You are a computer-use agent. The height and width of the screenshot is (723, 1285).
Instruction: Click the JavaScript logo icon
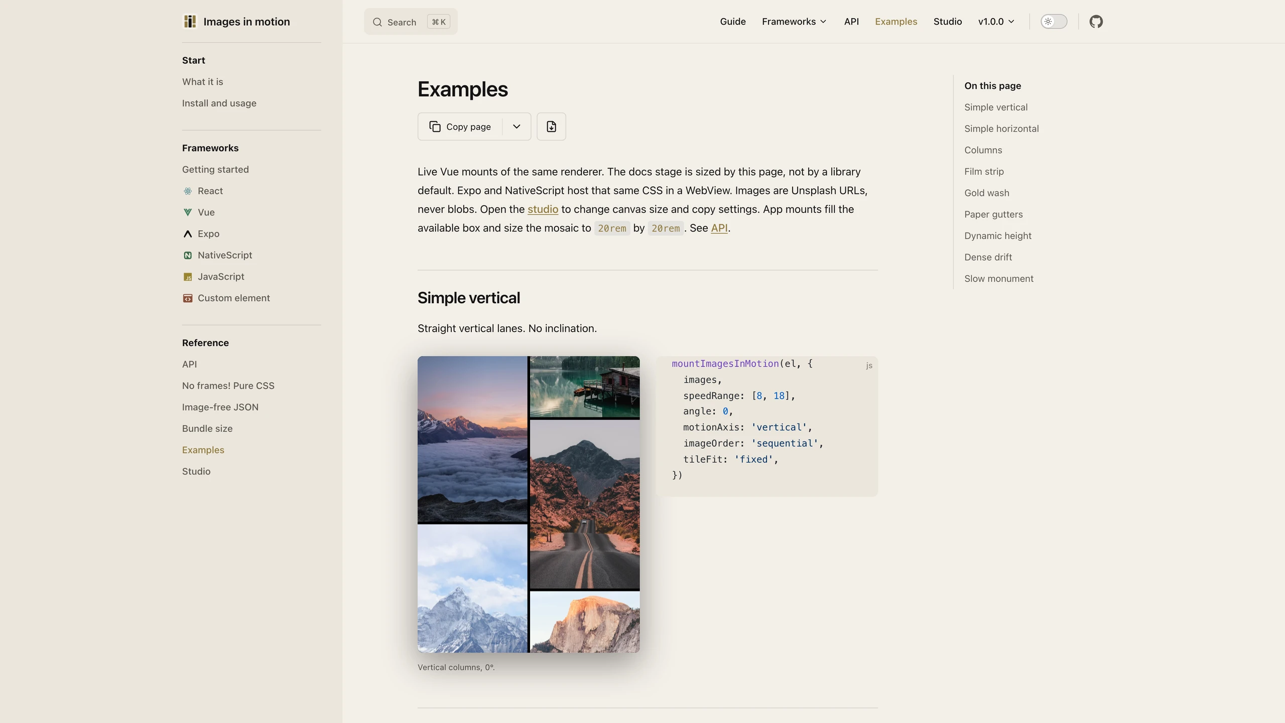point(188,277)
